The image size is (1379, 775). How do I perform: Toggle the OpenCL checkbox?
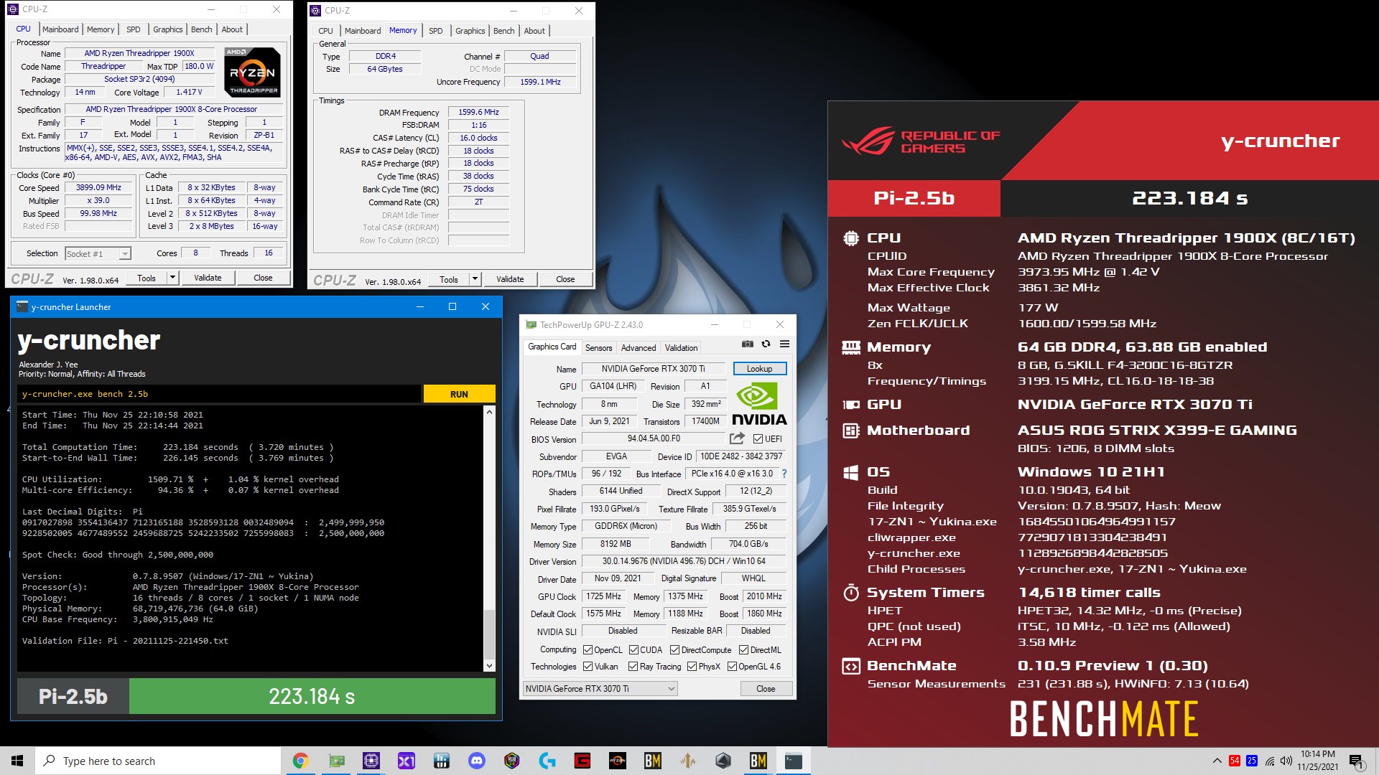(x=588, y=650)
